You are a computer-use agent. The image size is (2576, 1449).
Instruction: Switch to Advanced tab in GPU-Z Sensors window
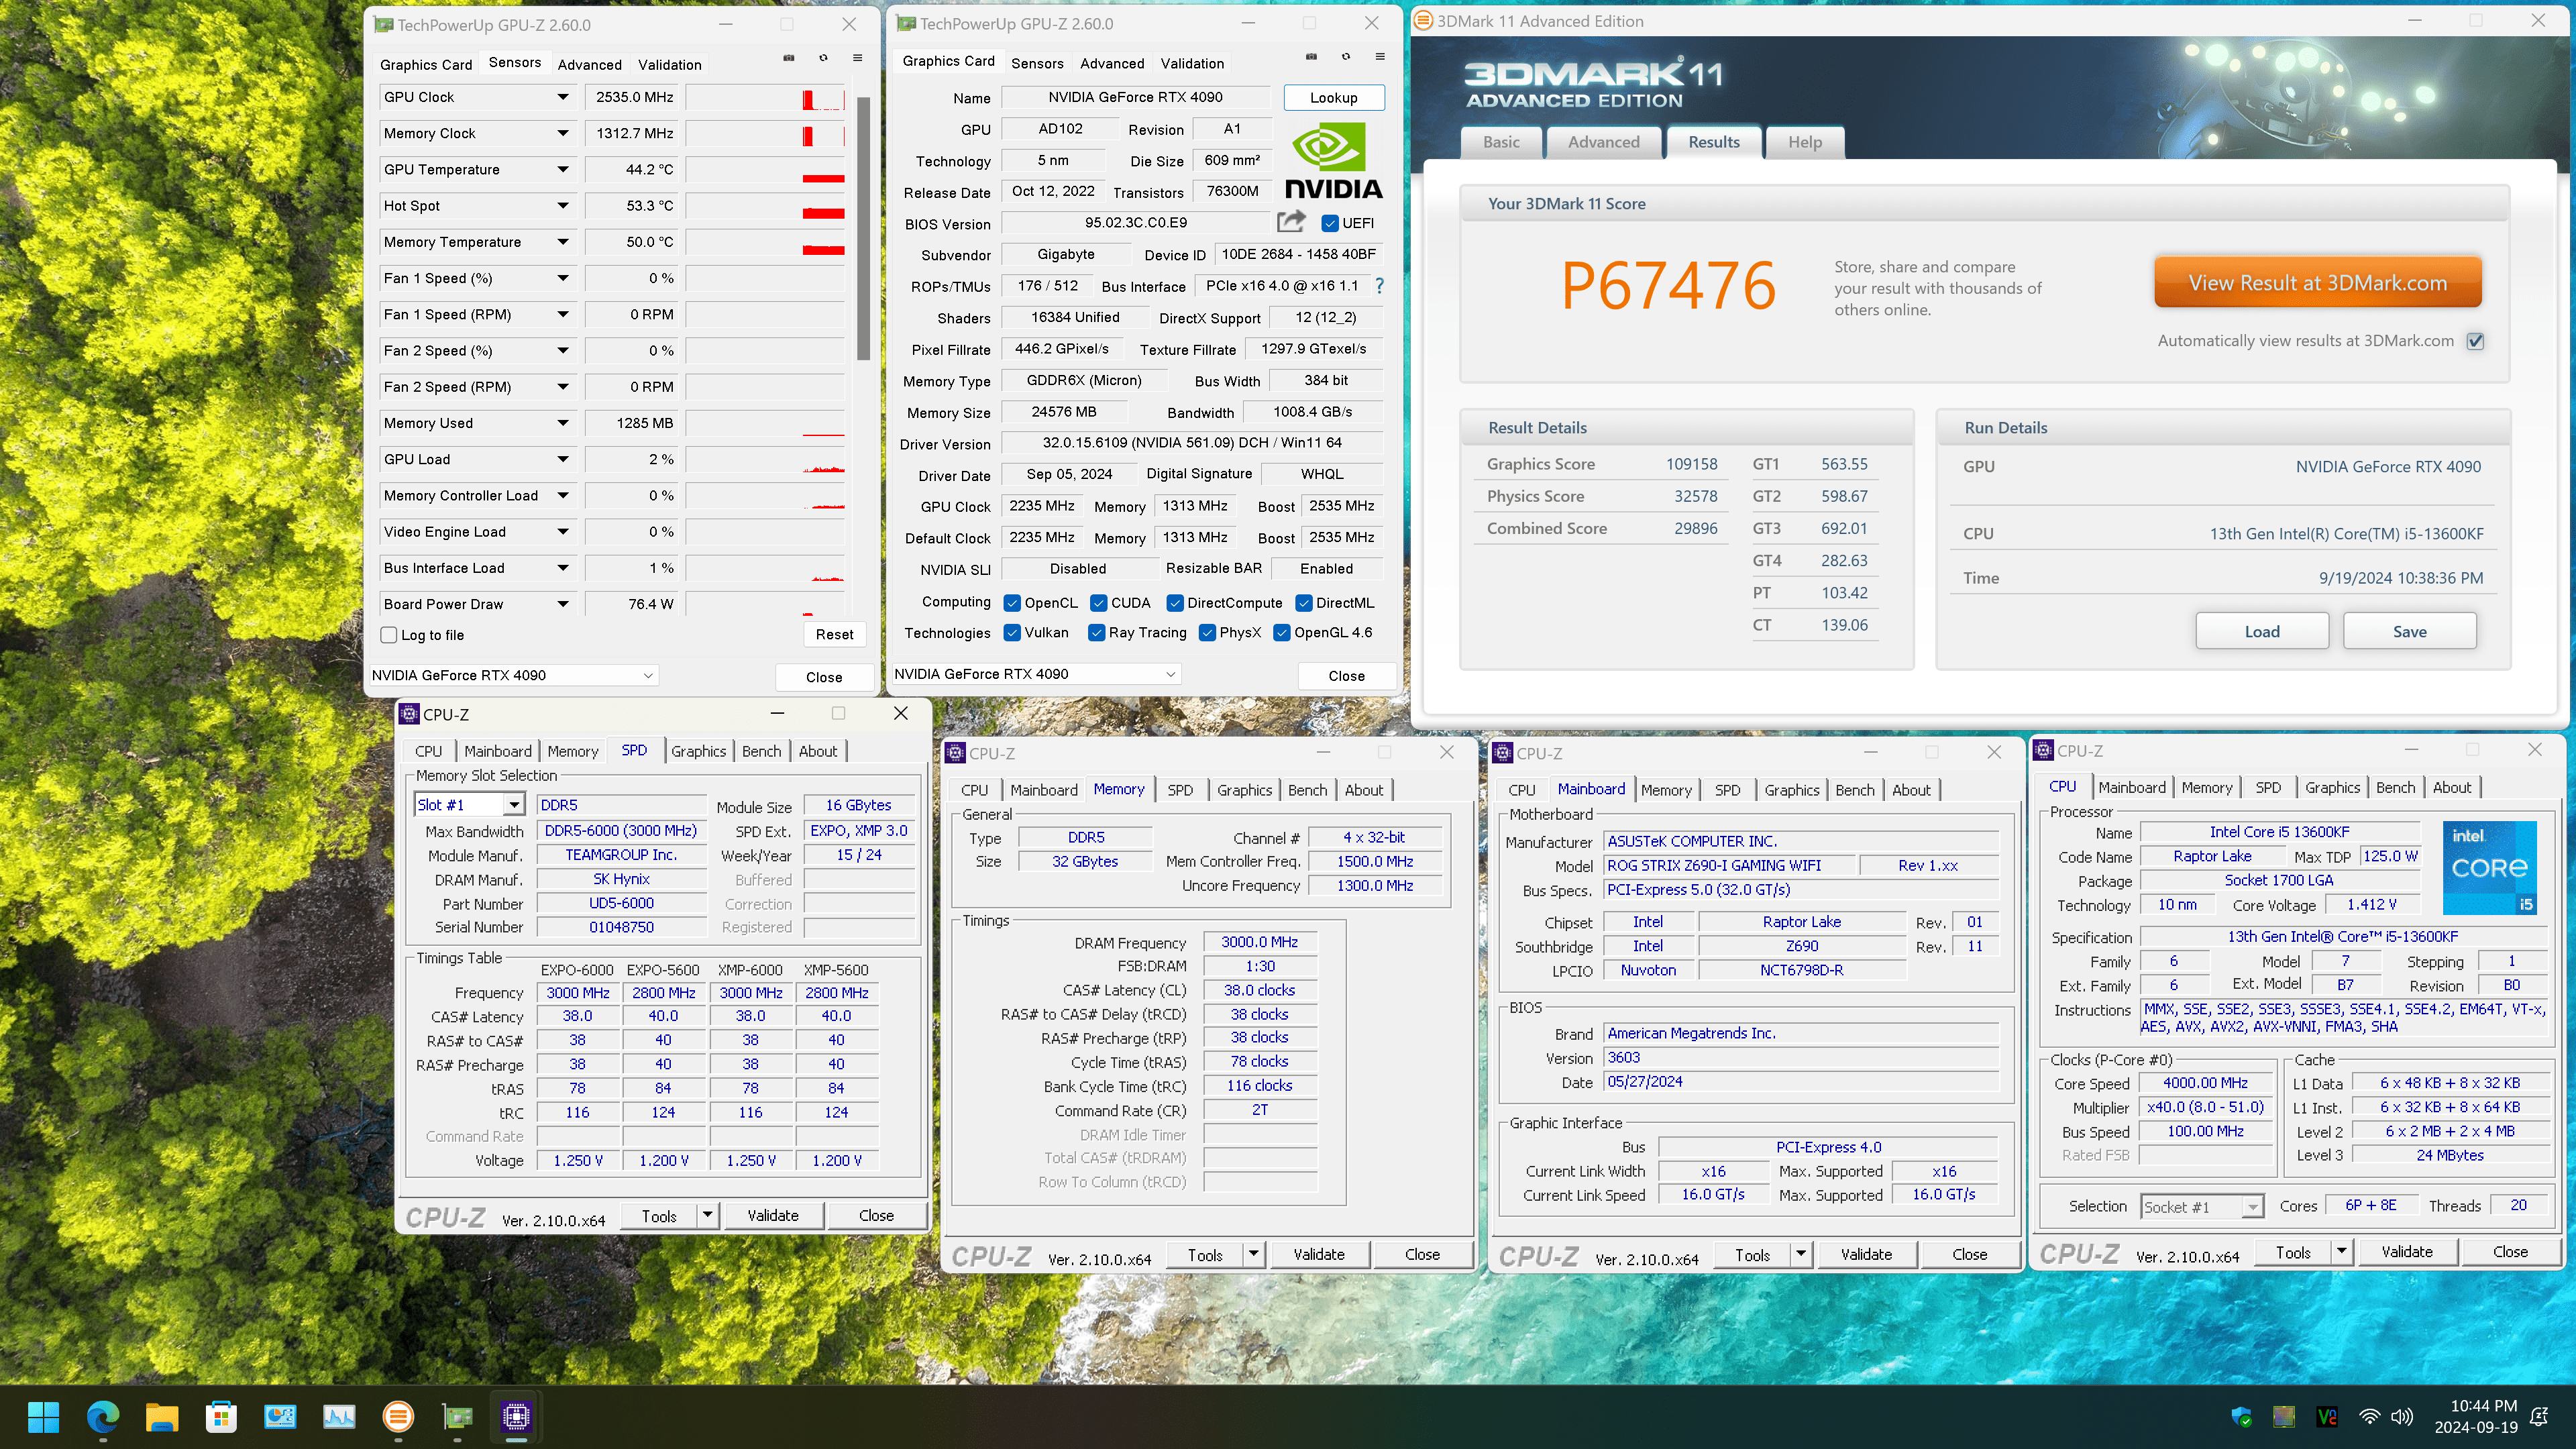coord(589,65)
